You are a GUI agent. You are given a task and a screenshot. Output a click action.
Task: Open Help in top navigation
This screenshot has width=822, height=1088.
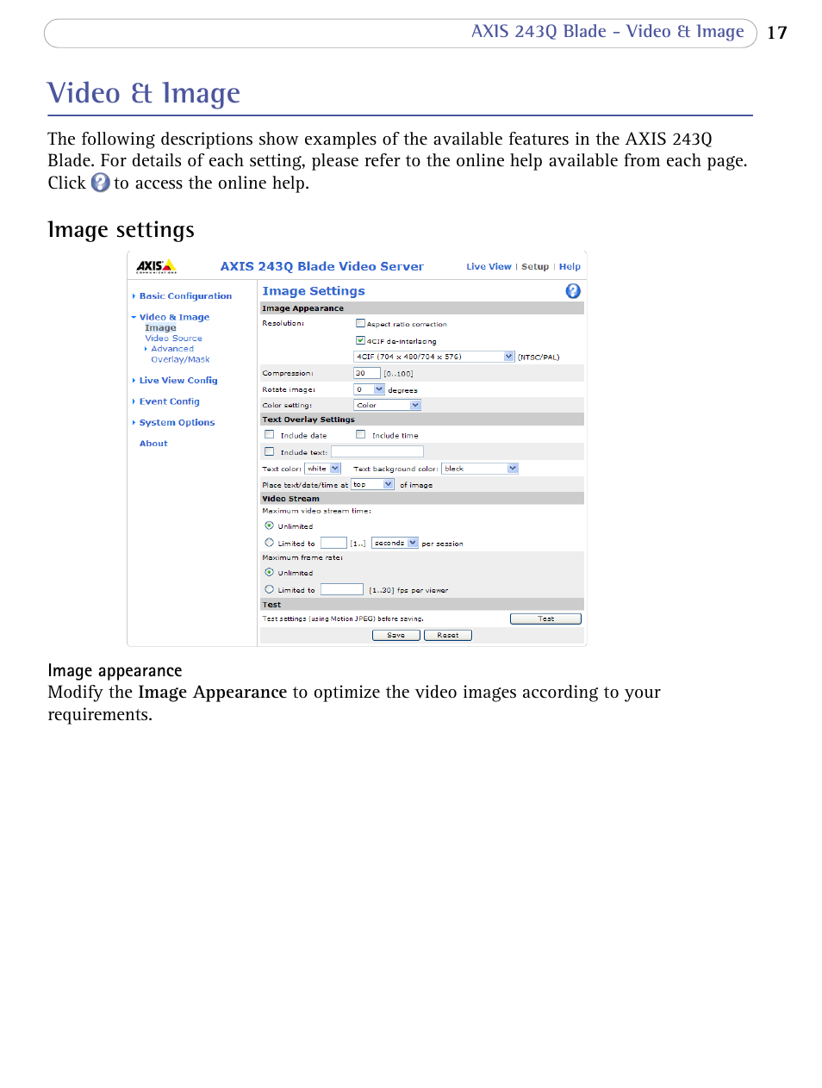coord(570,267)
